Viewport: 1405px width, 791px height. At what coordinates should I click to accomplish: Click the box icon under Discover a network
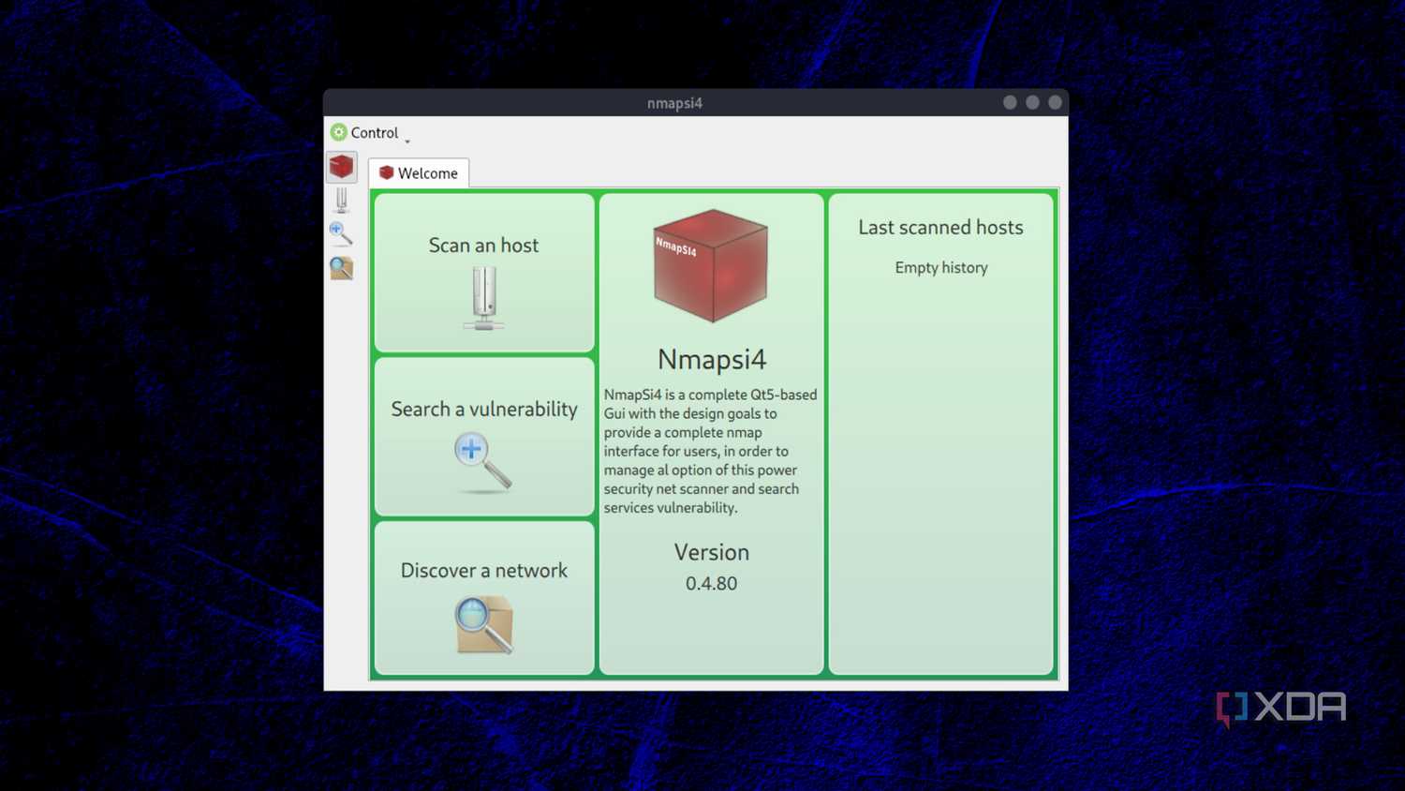484,625
